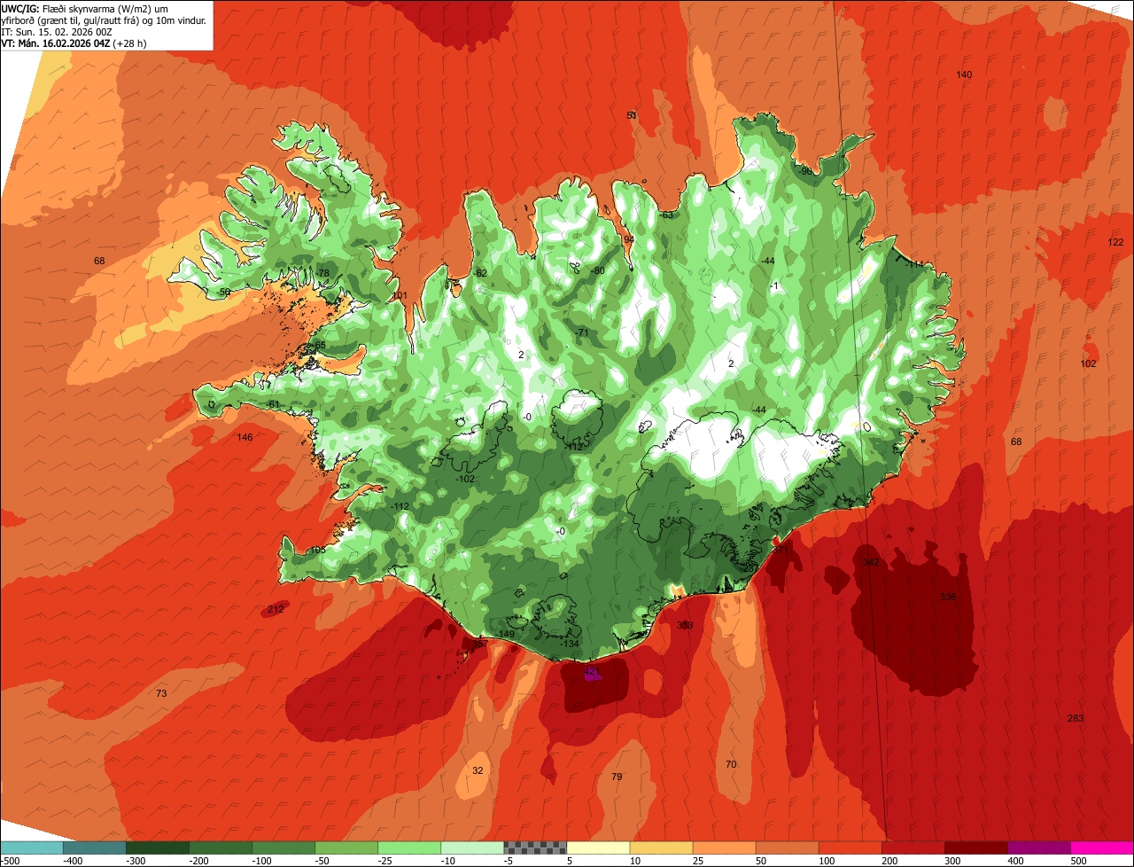The height and width of the screenshot is (867, 1134).
Task: Click the legend swatch between -300 and -200
Action: tap(158, 847)
